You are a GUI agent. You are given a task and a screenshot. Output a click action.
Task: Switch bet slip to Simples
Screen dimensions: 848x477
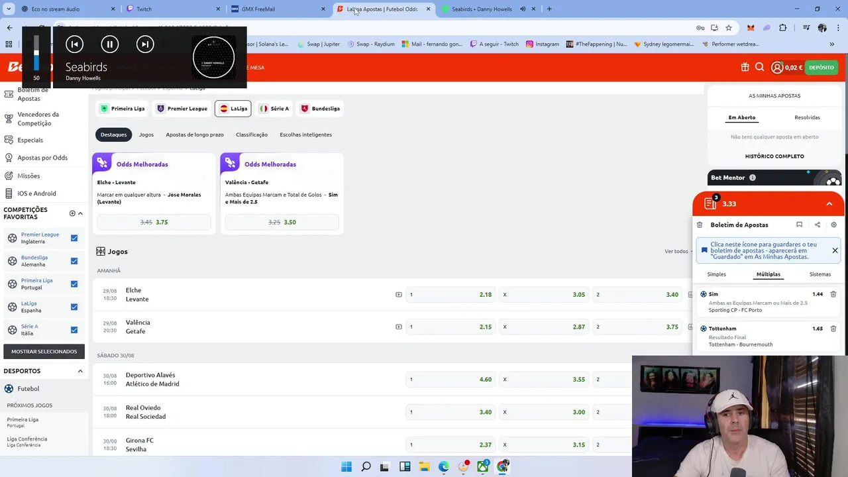click(716, 274)
